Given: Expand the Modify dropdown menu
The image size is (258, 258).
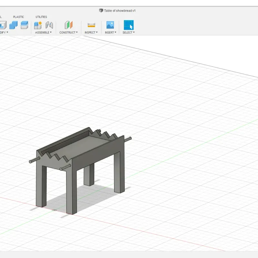Looking at the screenshot, I should [3, 33].
